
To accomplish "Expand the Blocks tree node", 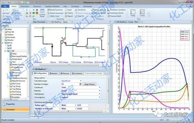I will (3, 43).
